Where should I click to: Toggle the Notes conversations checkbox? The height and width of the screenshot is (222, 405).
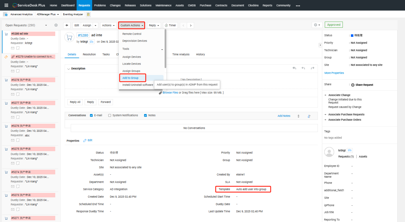145,115
